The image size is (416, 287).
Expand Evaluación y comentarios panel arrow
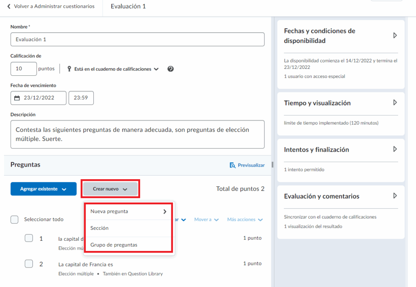click(x=394, y=196)
